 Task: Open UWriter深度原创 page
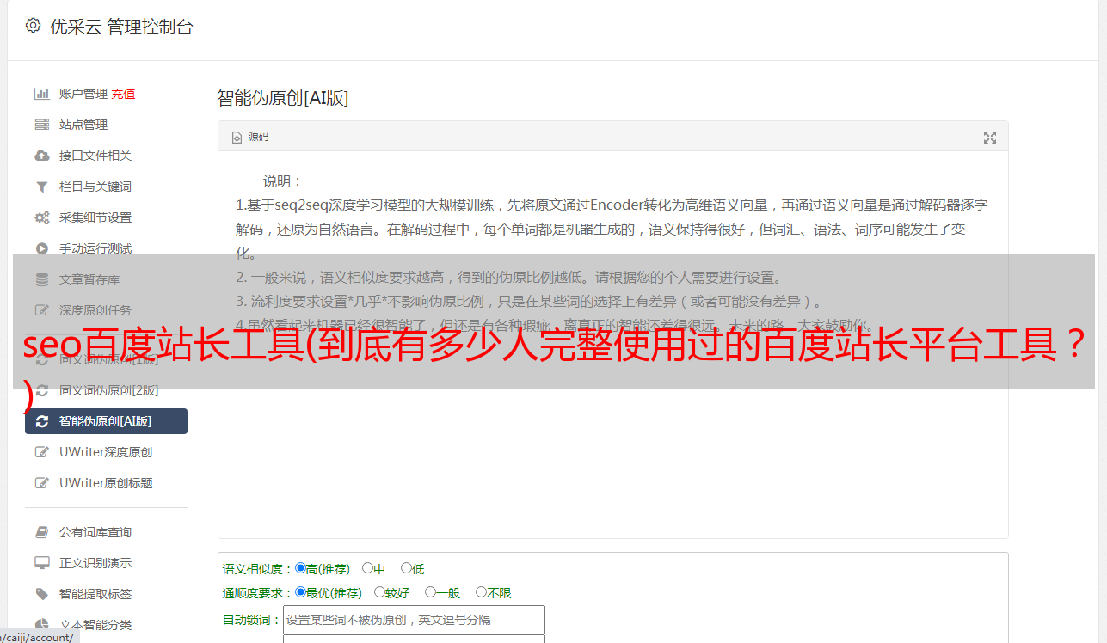coord(106,452)
